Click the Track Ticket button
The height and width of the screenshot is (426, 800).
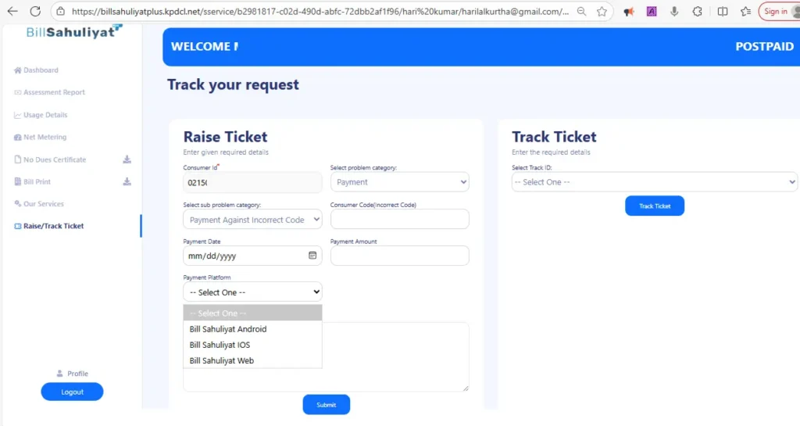pyautogui.click(x=654, y=206)
